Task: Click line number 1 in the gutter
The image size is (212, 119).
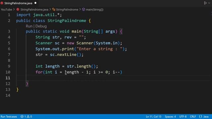Action: click(x=9, y=15)
